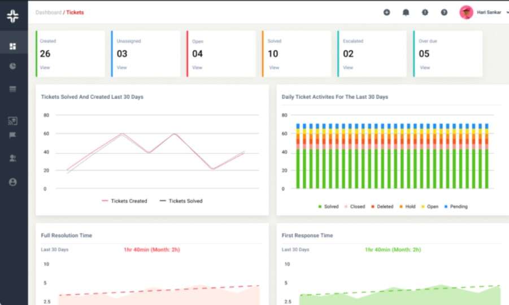Open the help question mark icon
This screenshot has width=509, height=305.
tap(444, 12)
